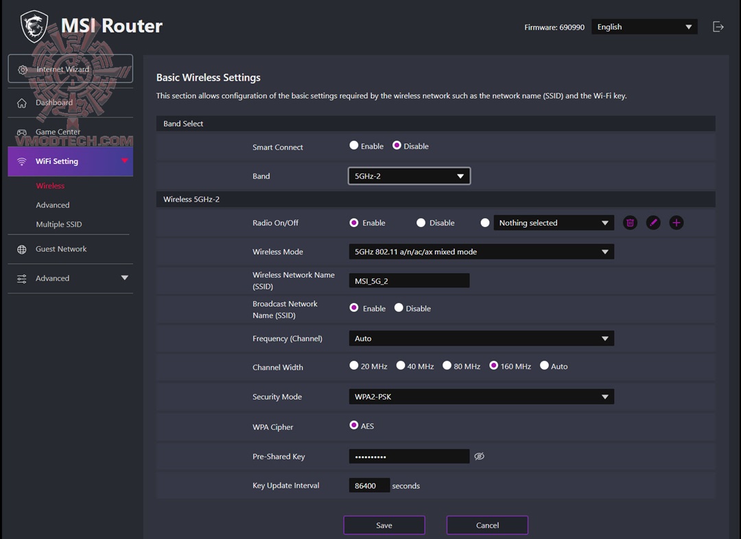Click the MSI Router title text
The width and height of the screenshot is (741, 539).
[112, 26]
